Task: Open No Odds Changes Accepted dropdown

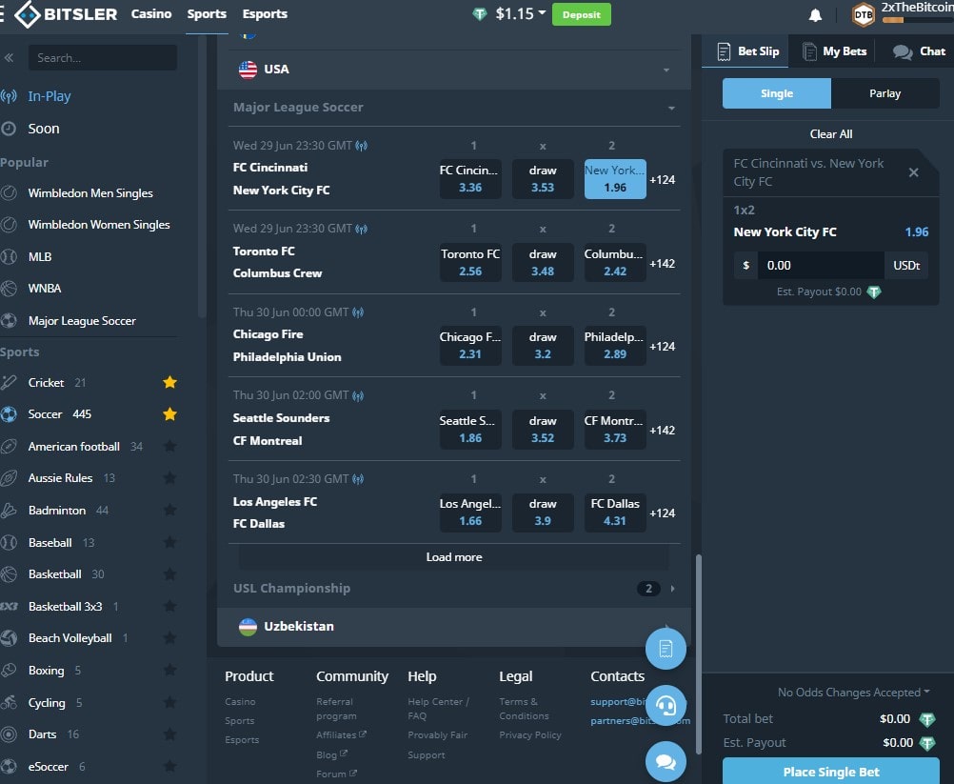Action: pos(854,693)
